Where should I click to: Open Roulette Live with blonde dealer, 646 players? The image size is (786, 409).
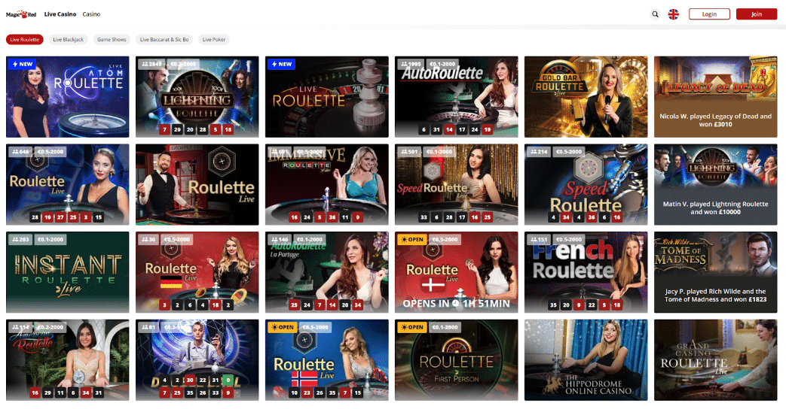(68, 184)
